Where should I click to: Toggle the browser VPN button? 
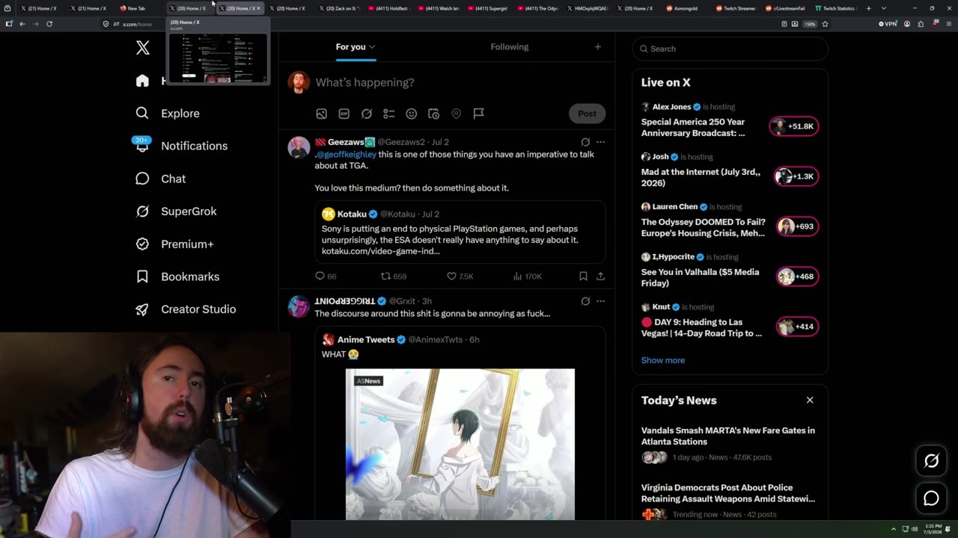888,24
